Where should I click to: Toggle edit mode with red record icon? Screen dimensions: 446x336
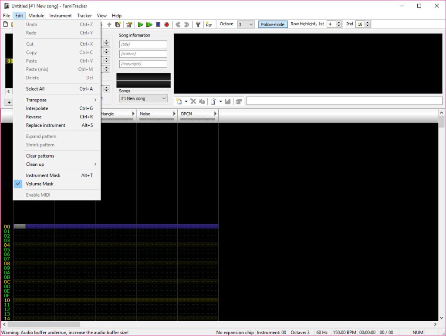pos(167,24)
